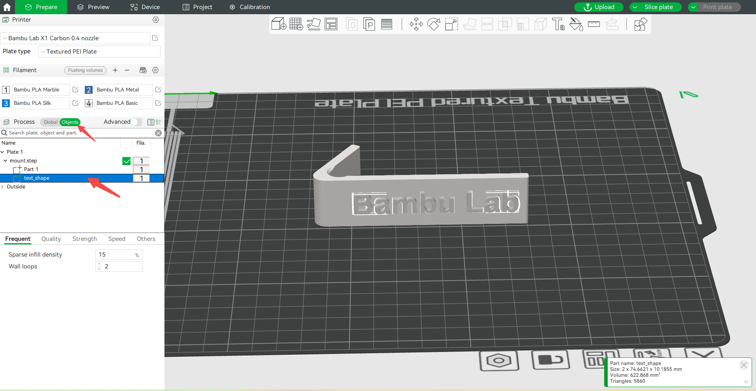This screenshot has width=756, height=391.
Task: Close the text_shape part info notification
Action: (744, 365)
